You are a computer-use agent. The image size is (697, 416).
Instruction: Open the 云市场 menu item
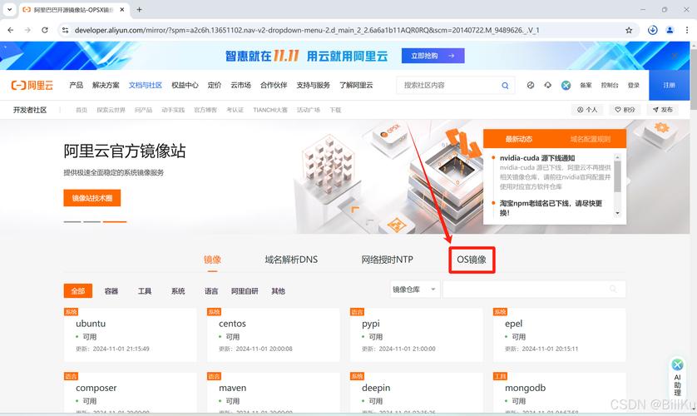pyautogui.click(x=240, y=85)
